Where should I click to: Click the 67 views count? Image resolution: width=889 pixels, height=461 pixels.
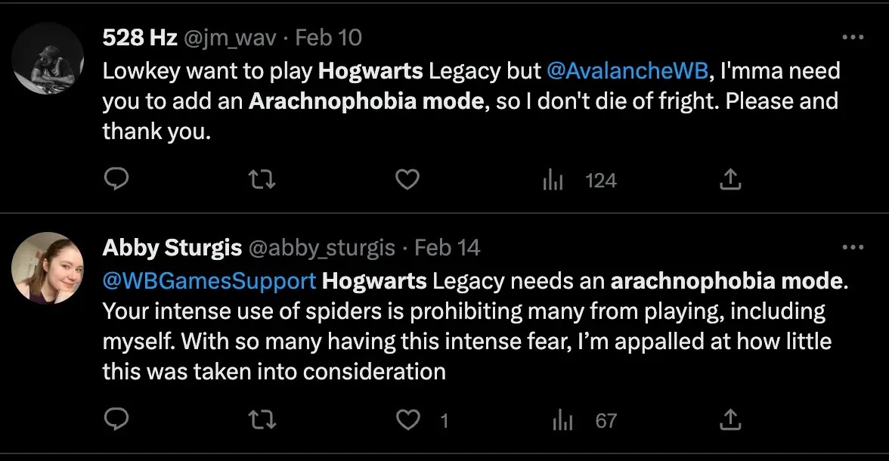click(x=607, y=420)
